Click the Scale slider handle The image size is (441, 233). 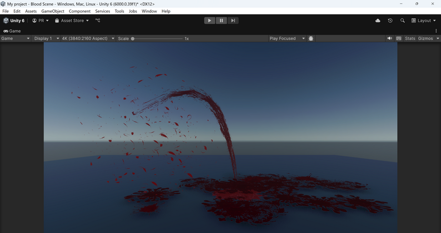[133, 38]
